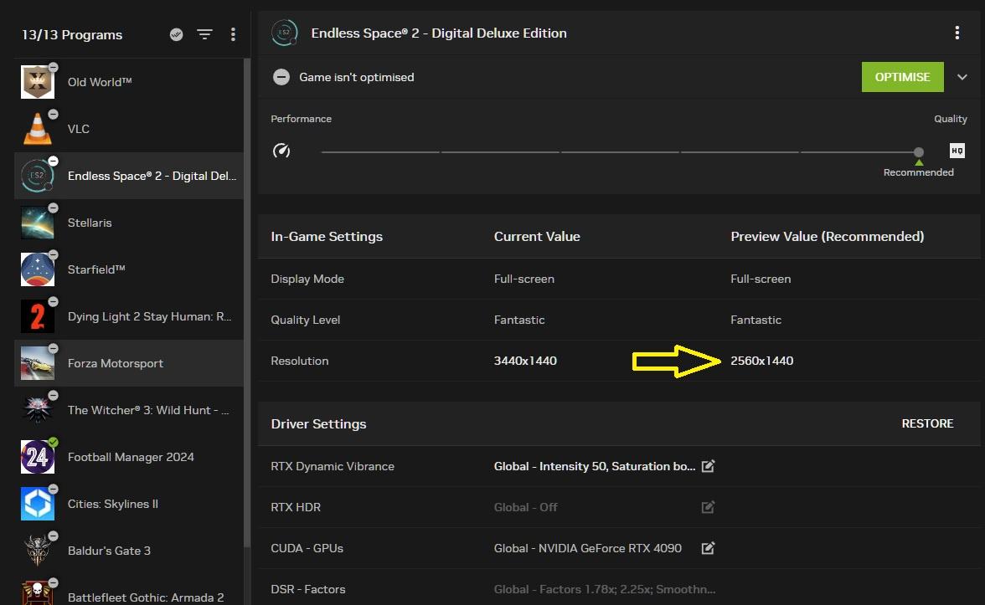Click the Performance speedometer icon
The width and height of the screenshot is (985, 605).
[x=281, y=151]
